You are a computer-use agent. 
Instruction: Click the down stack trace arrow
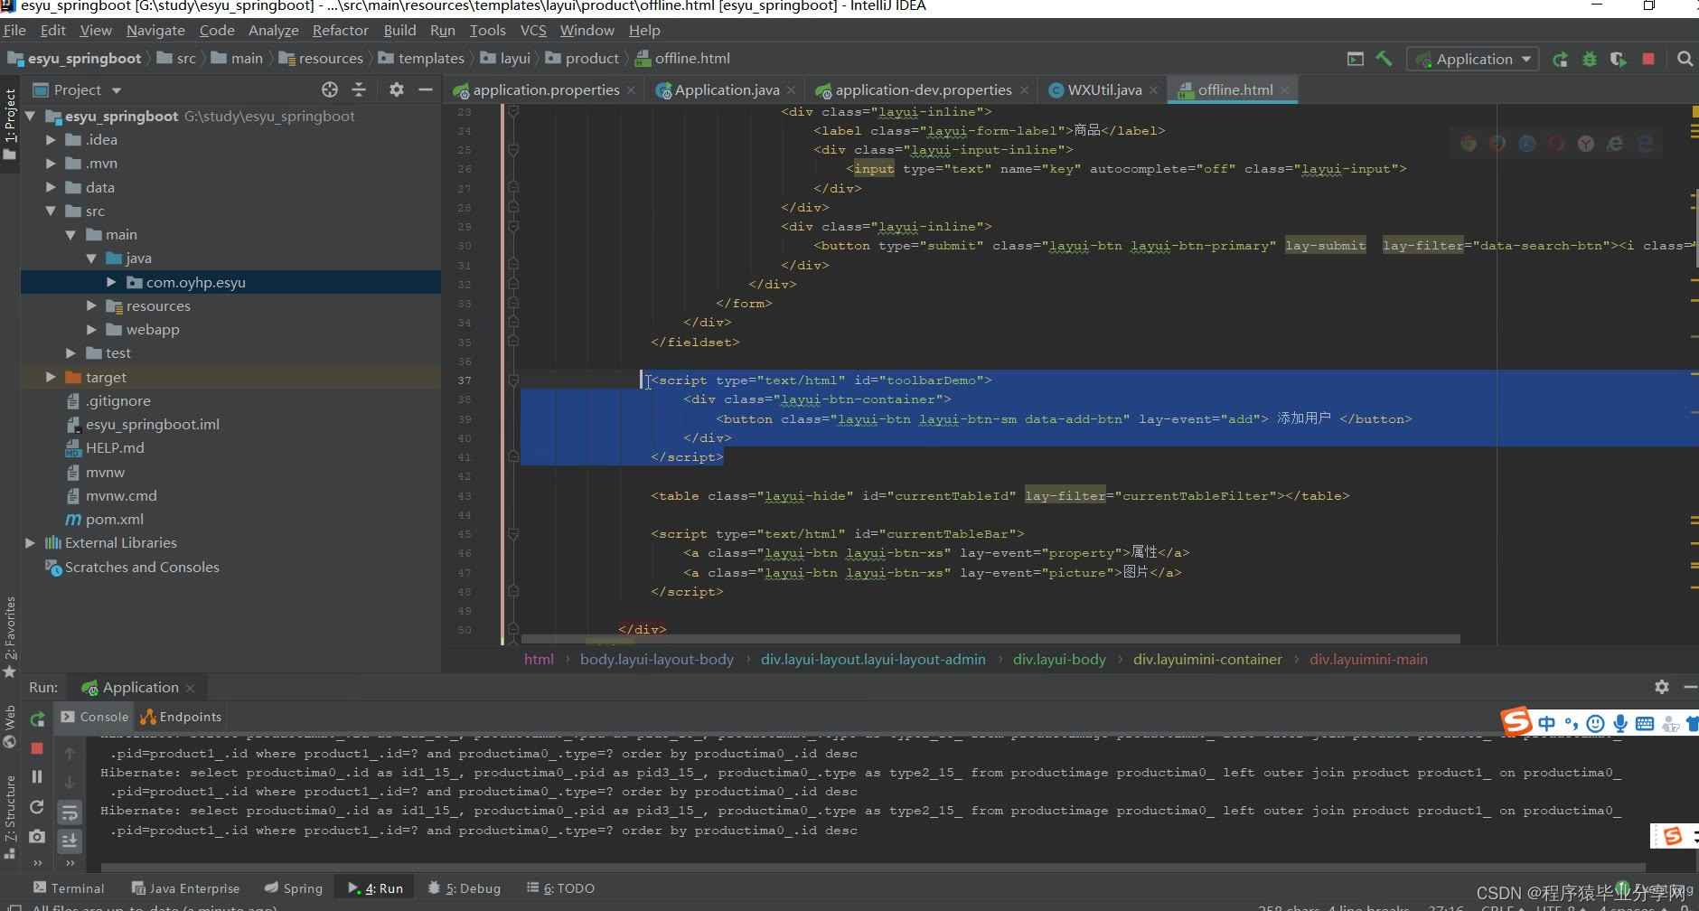coord(70,782)
